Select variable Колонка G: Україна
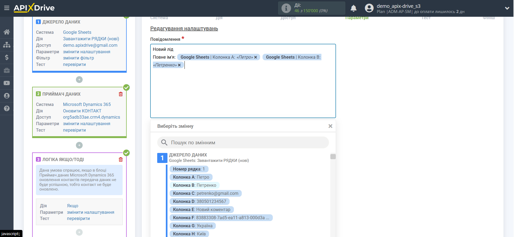The width and height of the screenshot is (514, 237). click(x=193, y=226)
